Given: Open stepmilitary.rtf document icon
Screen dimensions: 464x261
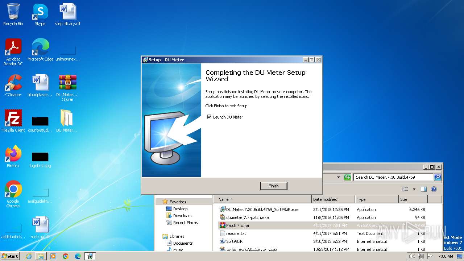Looking at the screenshot, I should [68, 15].
